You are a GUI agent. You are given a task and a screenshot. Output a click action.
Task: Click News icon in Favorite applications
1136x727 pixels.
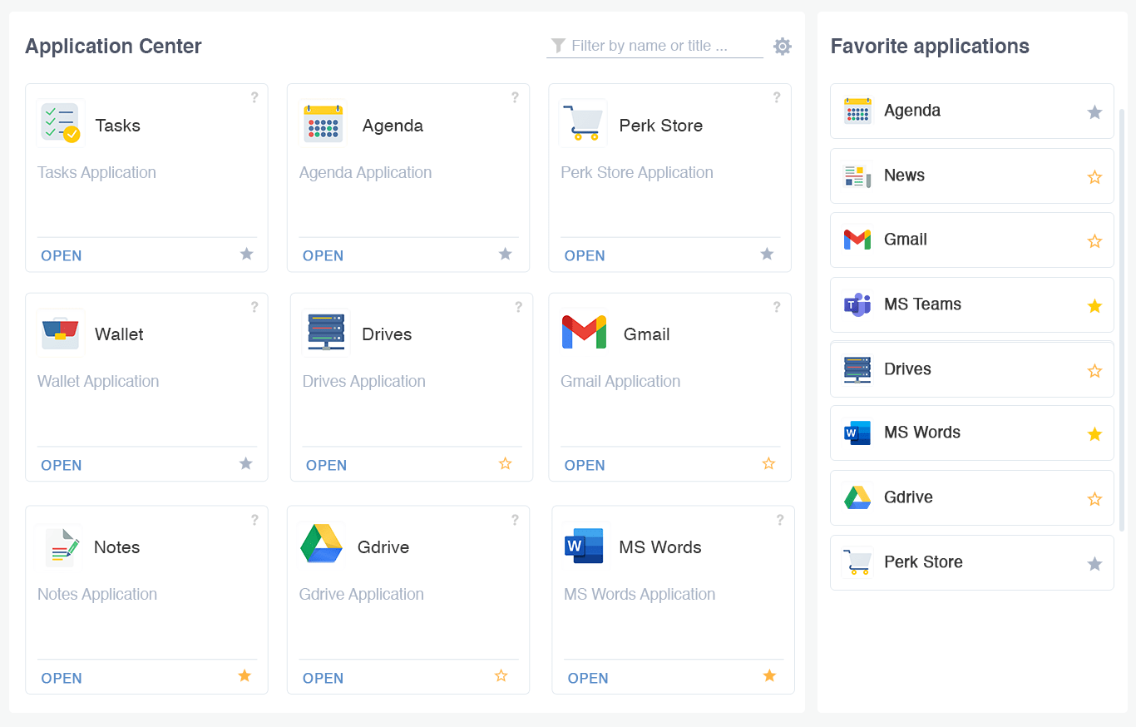click(x=857, y=176)
